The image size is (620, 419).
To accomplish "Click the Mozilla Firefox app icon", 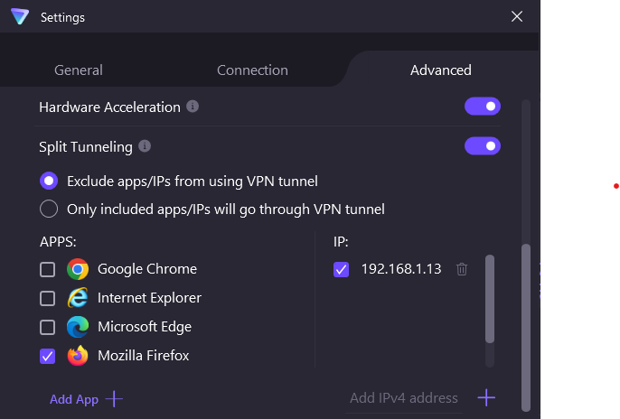I will (x=78, y=356).
